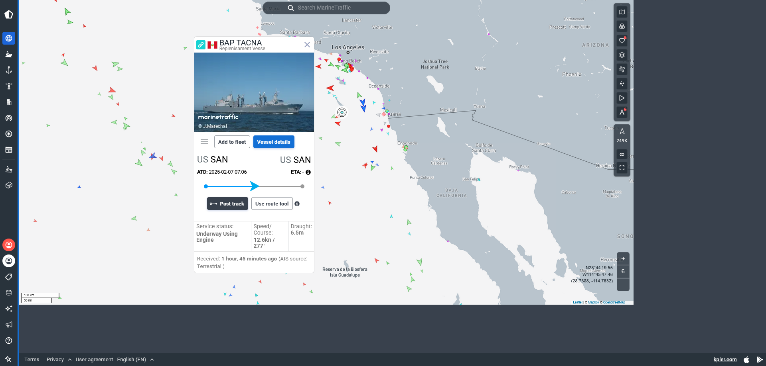The image size is (766, 366).
Task: Open Vessel details
Action: (274, 142)
